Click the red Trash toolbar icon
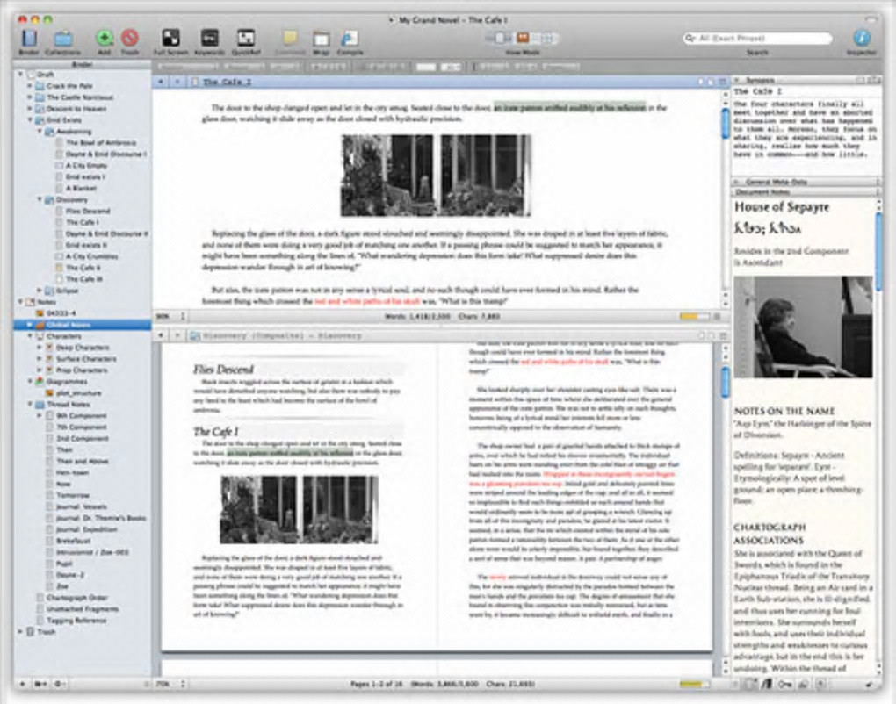The width and height of the screenshot is (896, 704). click(x=129, y=38)
